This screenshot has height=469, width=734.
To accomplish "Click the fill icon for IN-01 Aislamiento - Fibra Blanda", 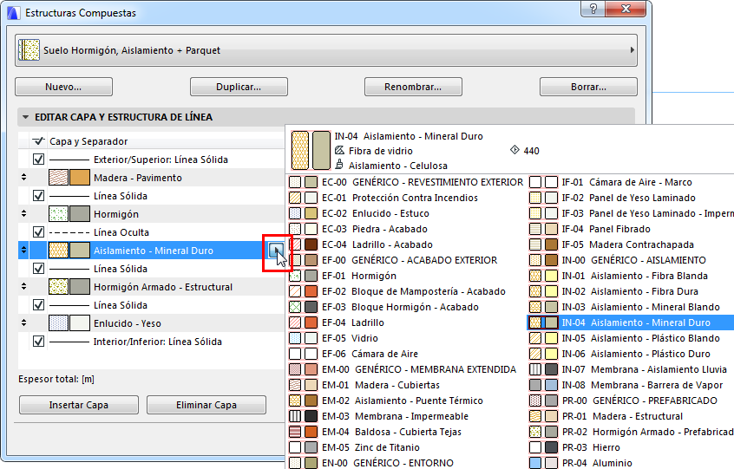I will pyautogui.click(x=535, y=276).
